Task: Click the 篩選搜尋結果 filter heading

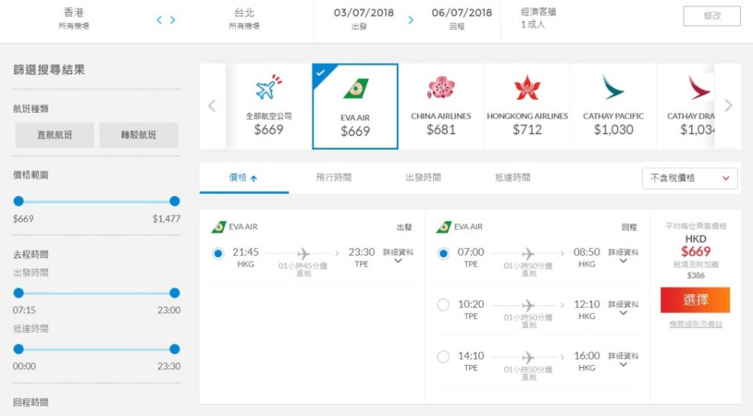Action: point(49,69)
